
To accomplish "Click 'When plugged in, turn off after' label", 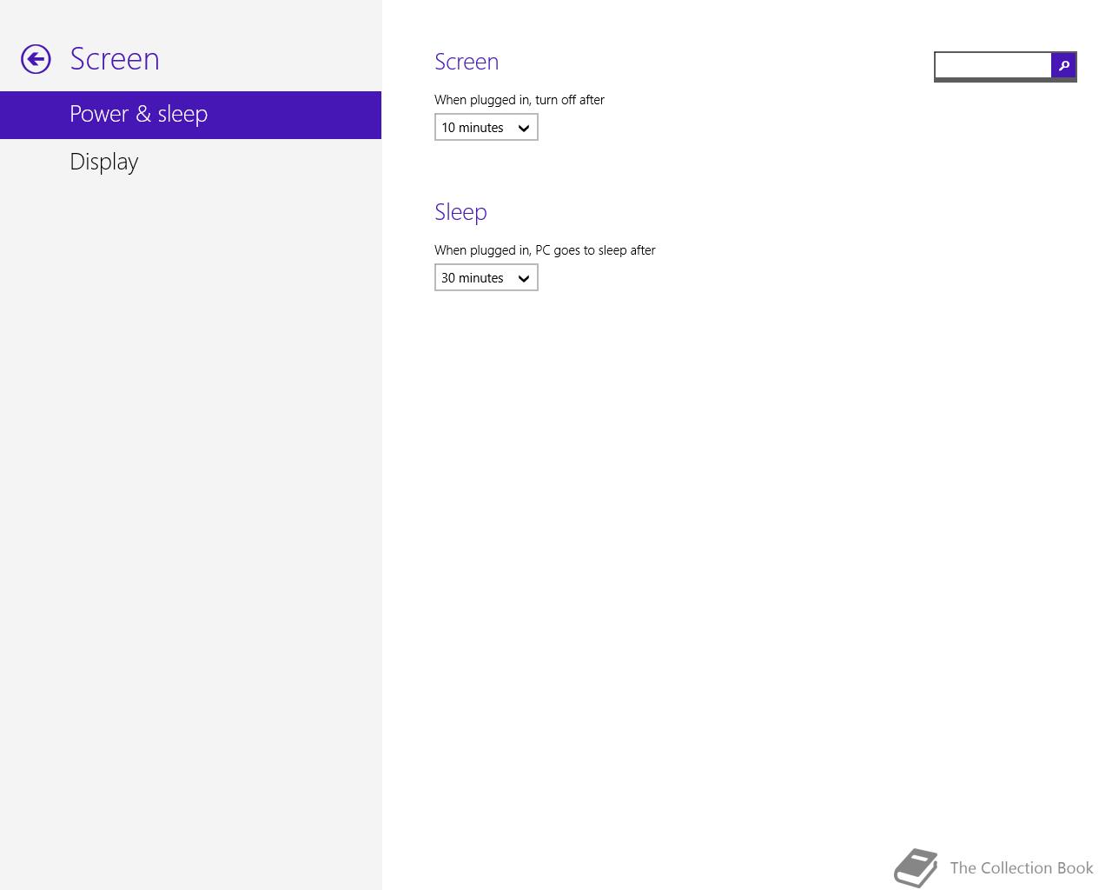I will click(x=520, y=100).
